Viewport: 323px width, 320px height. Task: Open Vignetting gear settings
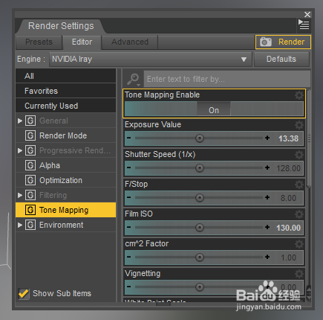point(299,274)
